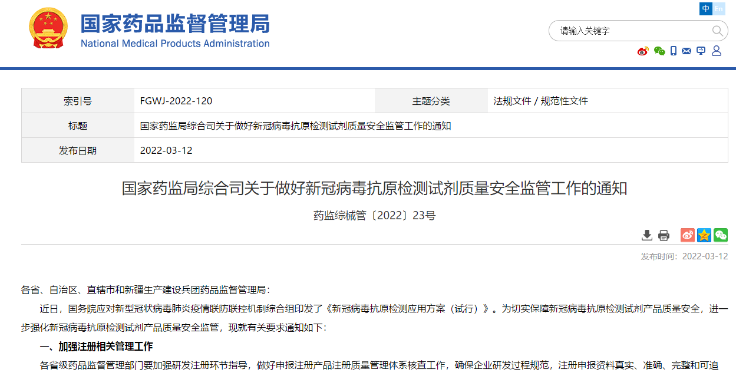Click the email envelope icon in header

[x=687, y=51]
